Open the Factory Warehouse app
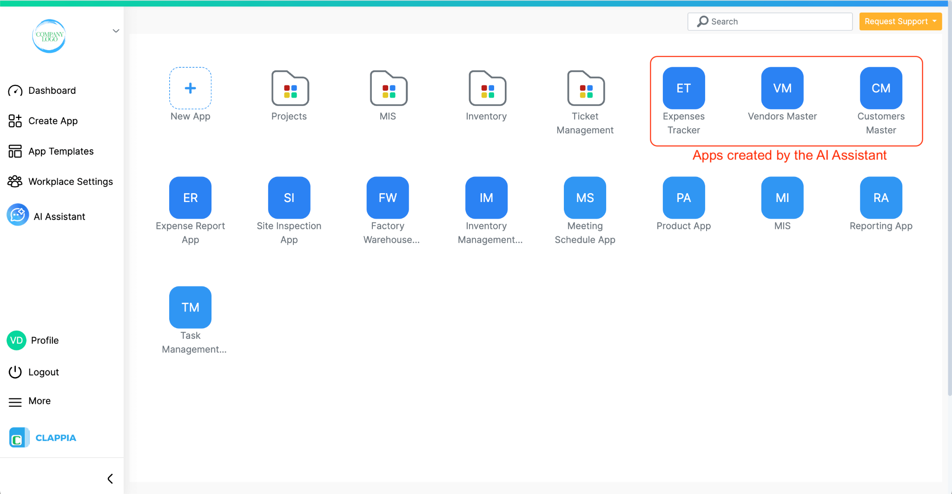Screen dimensions: 952x494 (x=387, y=197)
